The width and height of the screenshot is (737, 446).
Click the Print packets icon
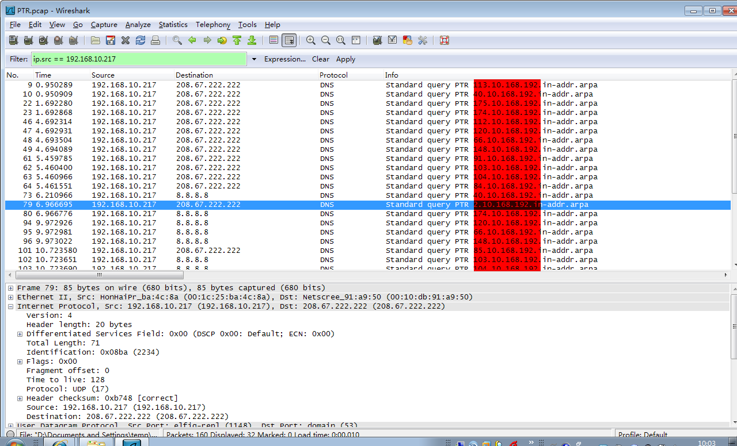(x=155, y=40)
